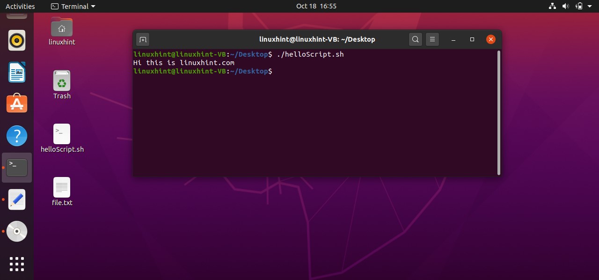Open Rhythmbox from the dock
This screenshot has height=280, width=599.
(17, 41)
